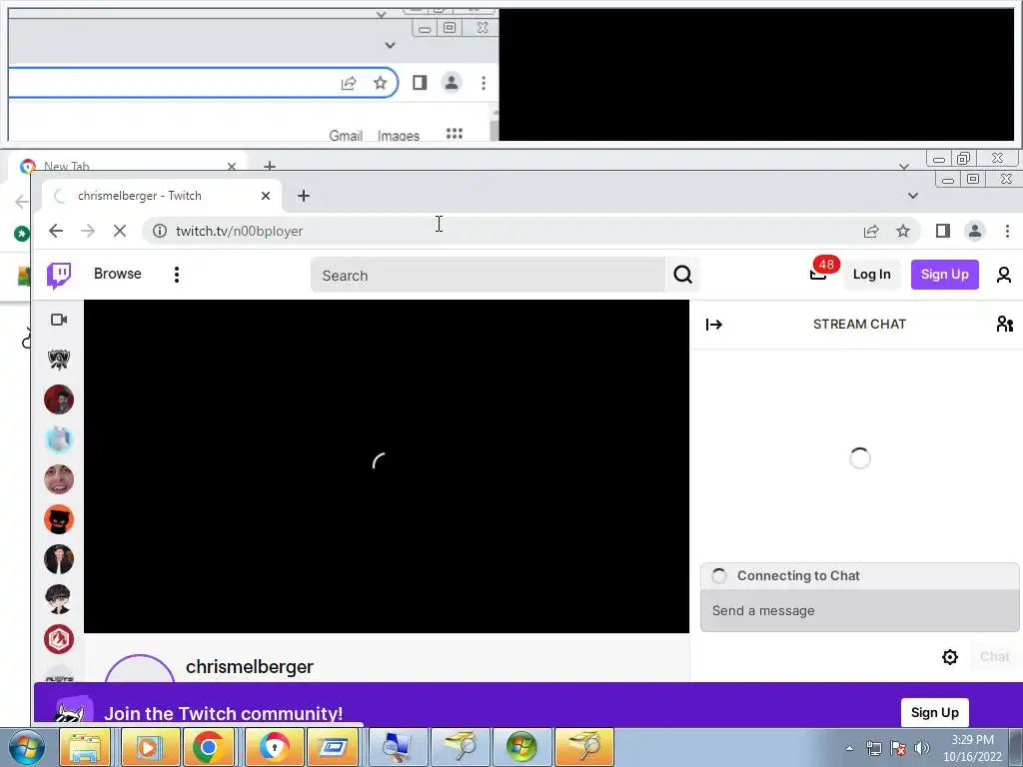The height and width of the screenshot is (767, 1023).
Task: Bookmark star in the top Chrome window
Action: click(x=381, y=83)
